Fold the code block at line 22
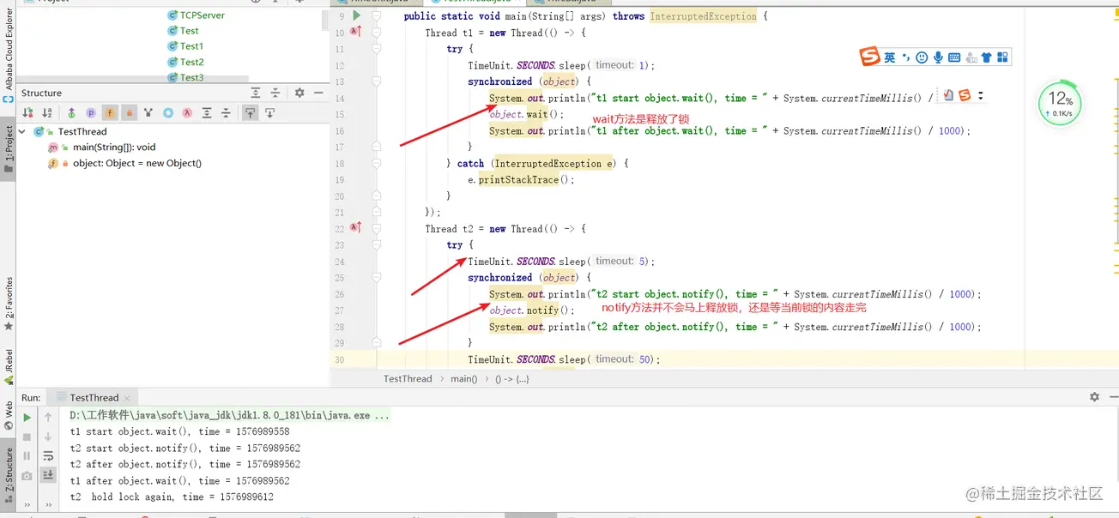 (376, 229)
